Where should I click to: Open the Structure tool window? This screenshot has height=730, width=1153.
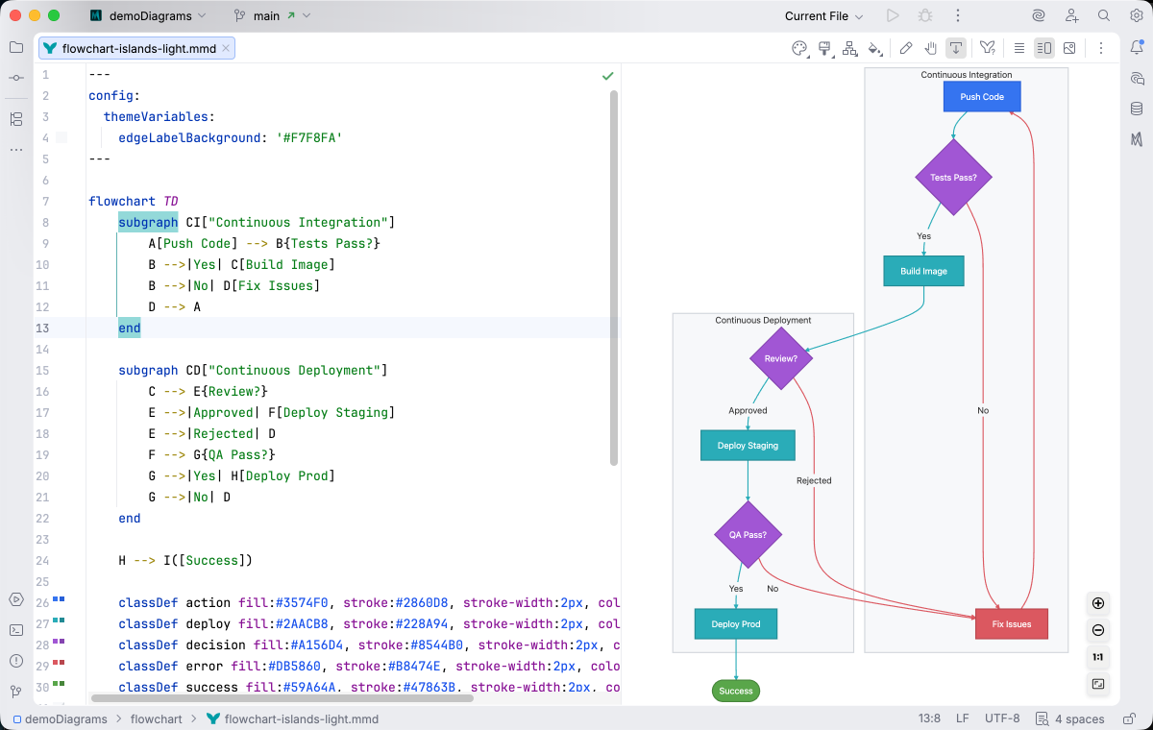(x=16, y=119)
